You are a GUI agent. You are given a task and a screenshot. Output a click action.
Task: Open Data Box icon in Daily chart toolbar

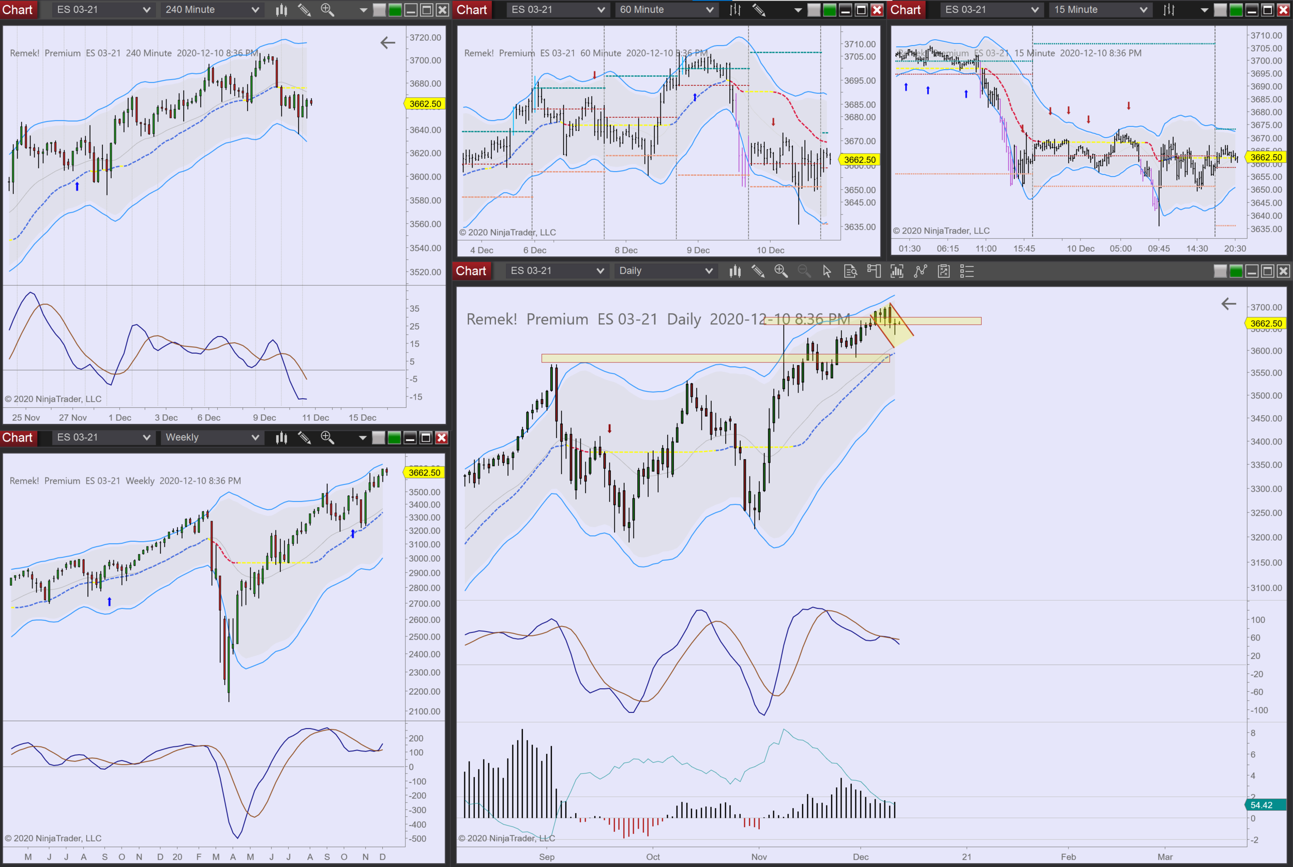coord(850,271)
